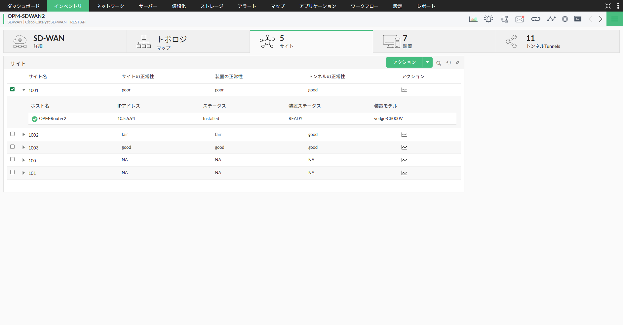Go to previous device with left arrow
This screenshot has width=623, height=325.
point(590,19)
